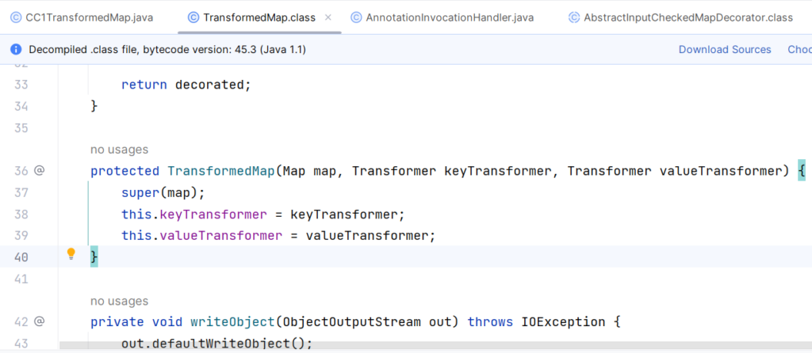Click the Download Sources link
This screenshot has height=353, width=812.
point(724,49)
